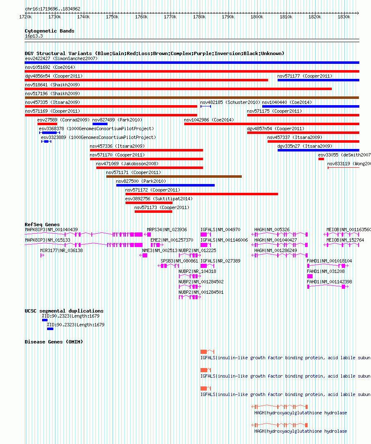
Task: Open the nsv571169 (Cooper2011) variant
Action: pos(111,115)
